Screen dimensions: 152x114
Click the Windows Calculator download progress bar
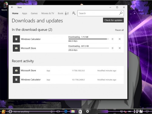tap(89, 39)
